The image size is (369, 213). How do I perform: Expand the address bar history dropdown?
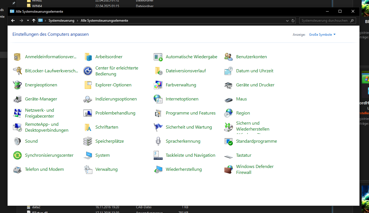287,21
